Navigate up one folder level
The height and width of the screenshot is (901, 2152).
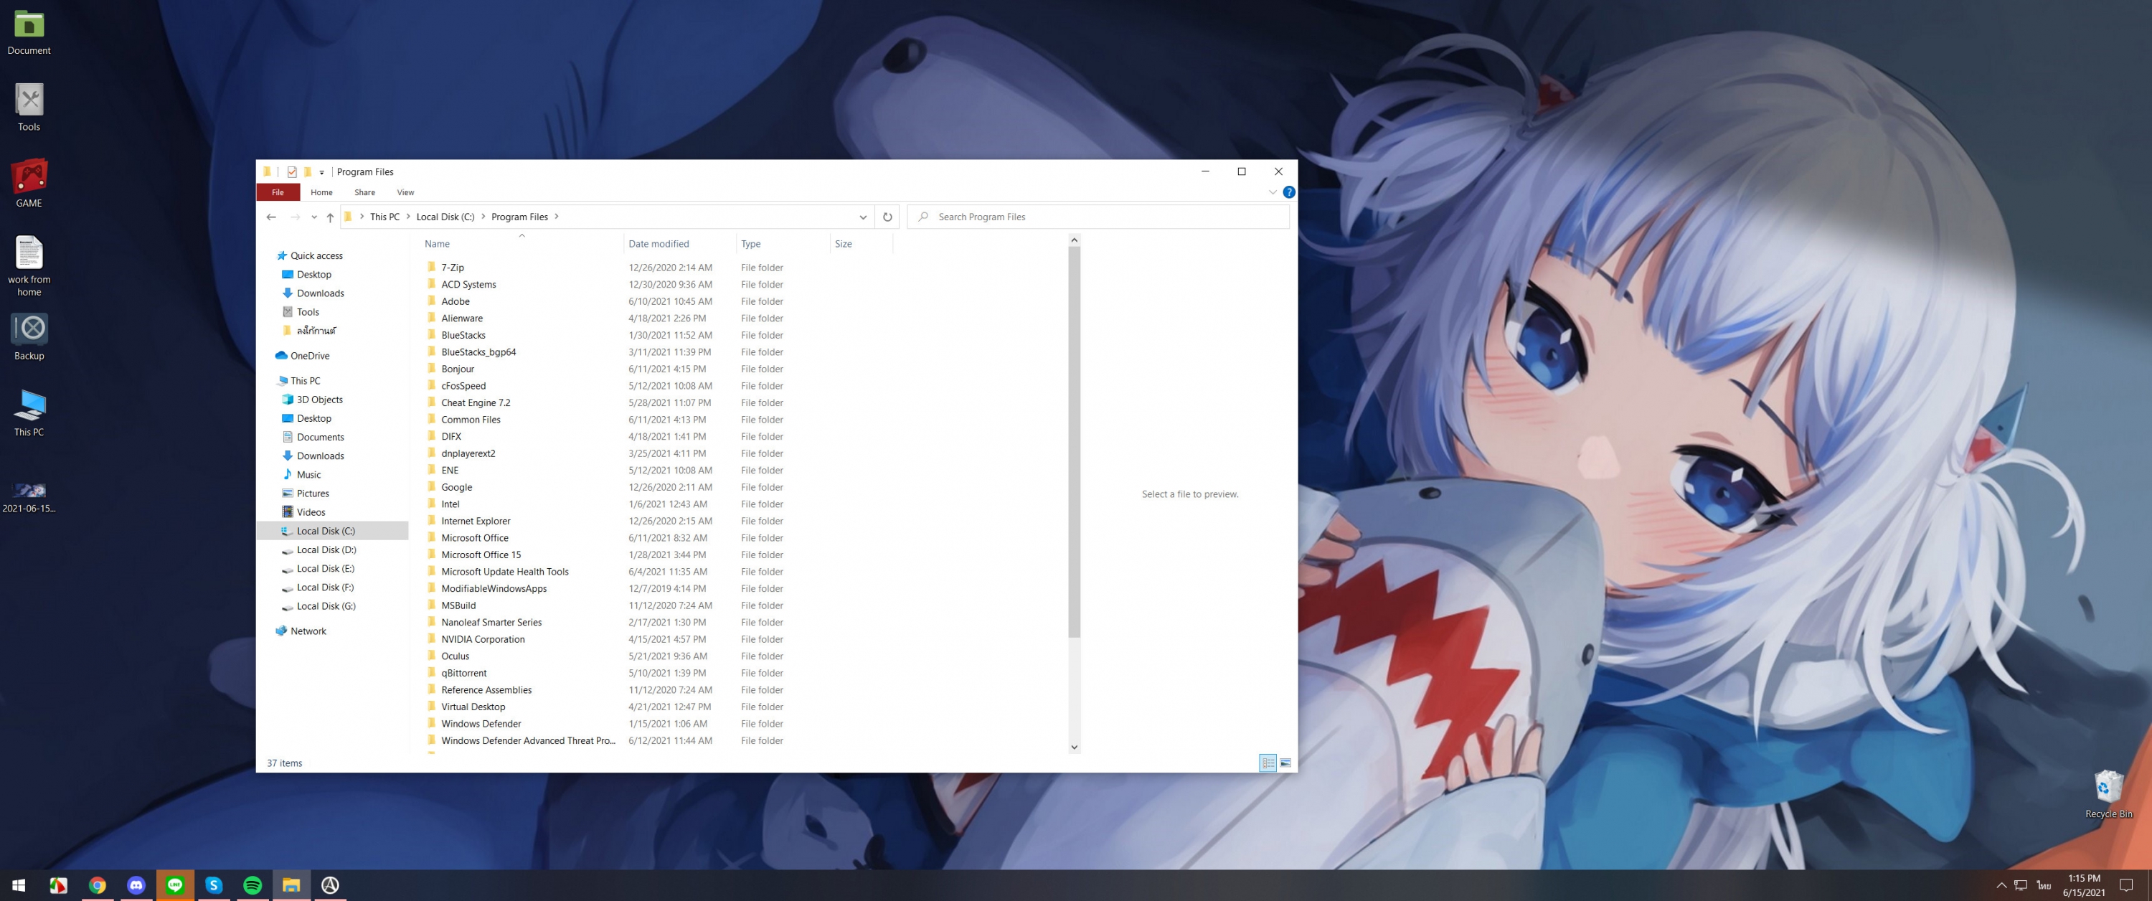click(x=330, y=217)
